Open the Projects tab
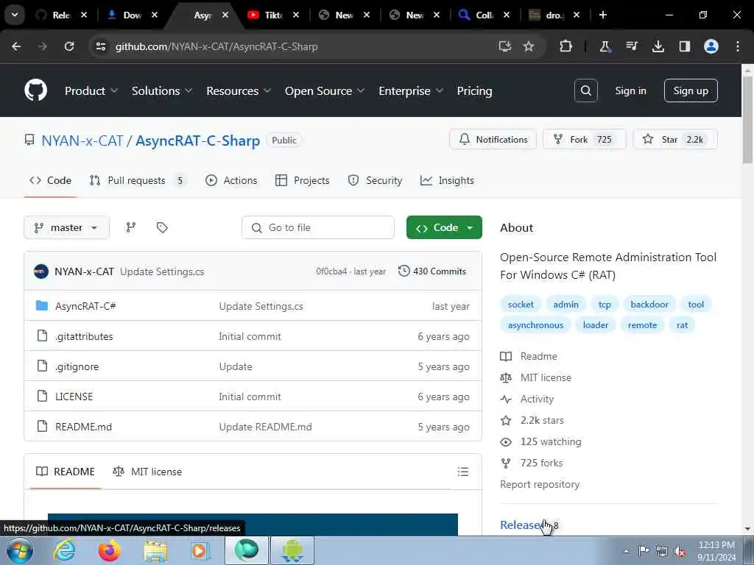754x565 pixels. pos(303,181)
